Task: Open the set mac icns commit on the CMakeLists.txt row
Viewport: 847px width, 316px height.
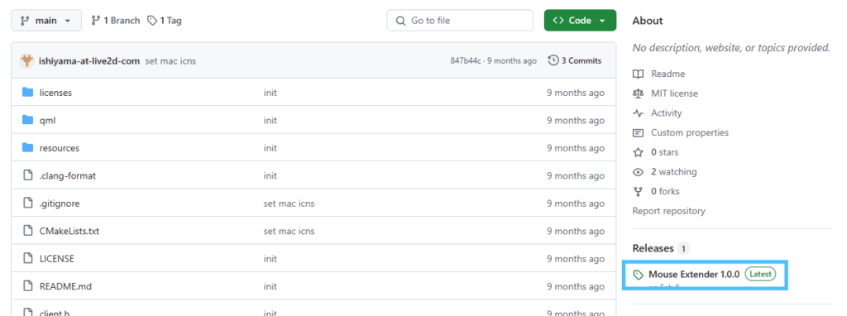Action: [289, 231]
